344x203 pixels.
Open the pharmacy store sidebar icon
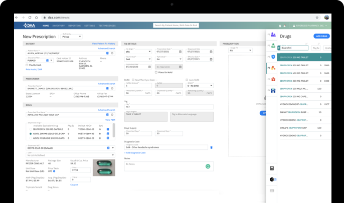click(273, 79)
